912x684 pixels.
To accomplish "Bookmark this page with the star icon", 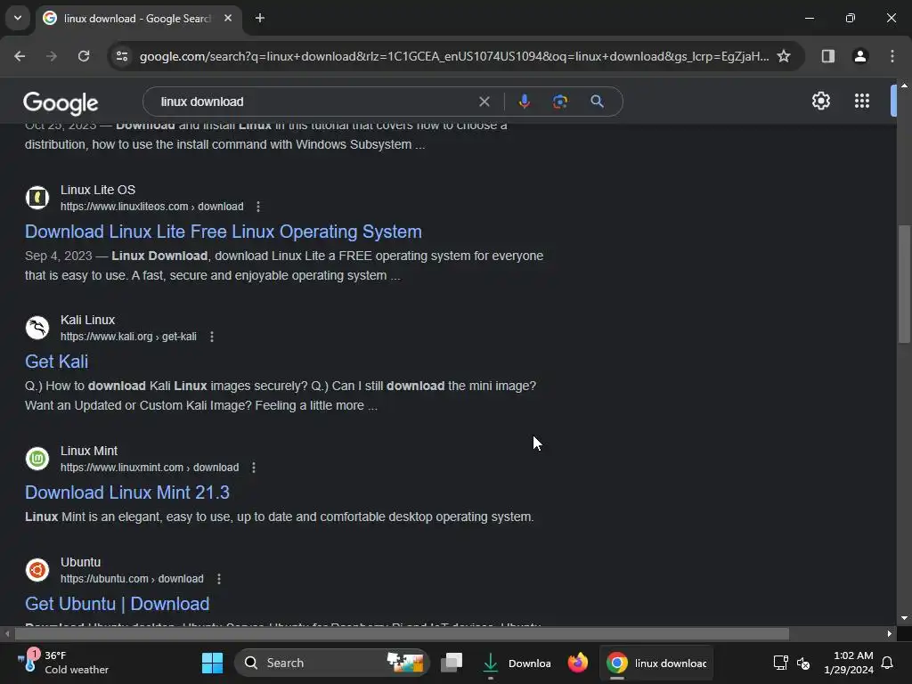I will (x=784, y=56).
